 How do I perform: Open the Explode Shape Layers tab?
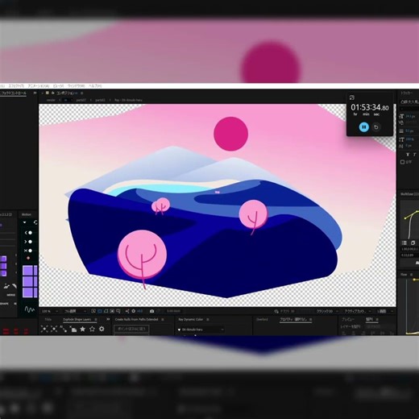coord(77,319)
